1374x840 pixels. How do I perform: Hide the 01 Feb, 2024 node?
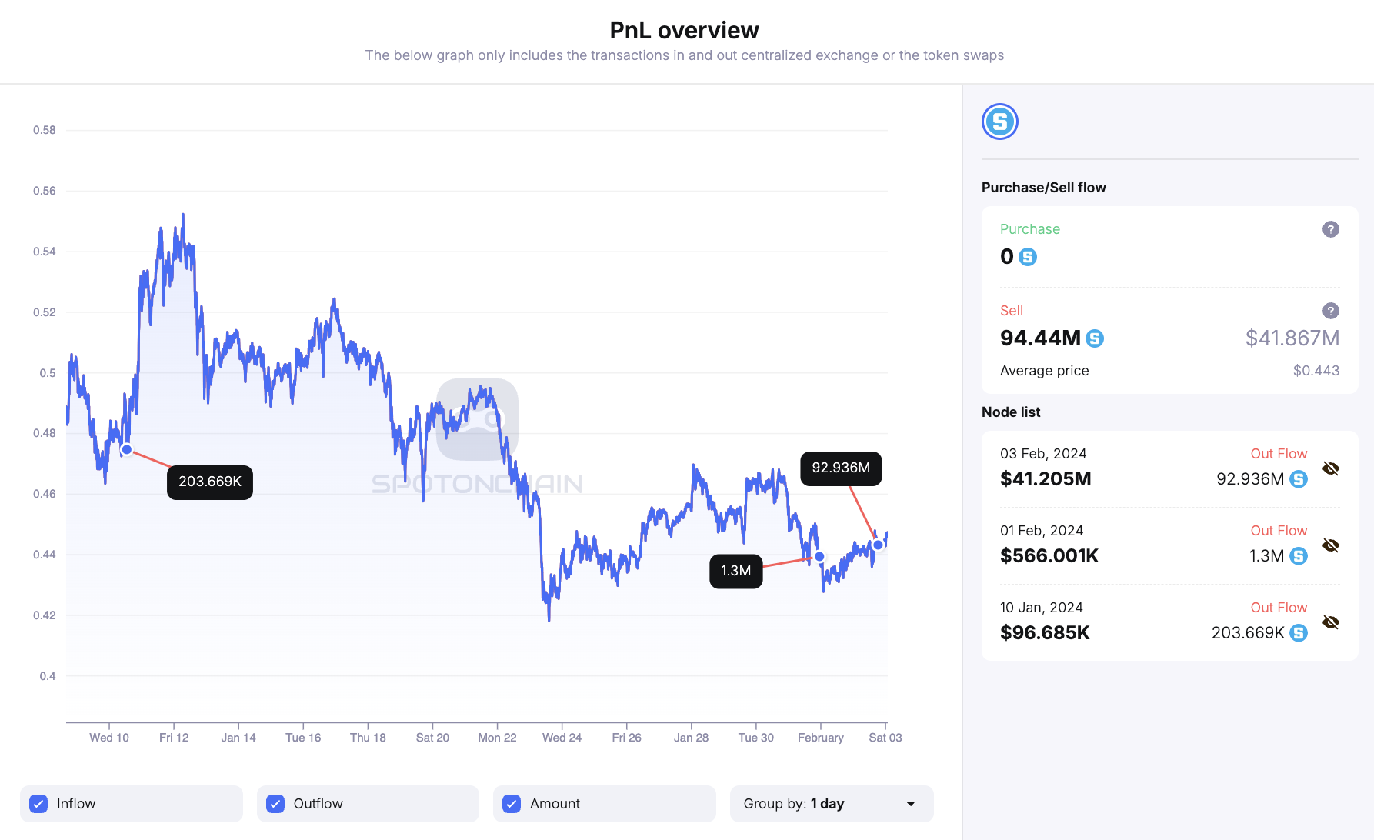point(1330,545)
